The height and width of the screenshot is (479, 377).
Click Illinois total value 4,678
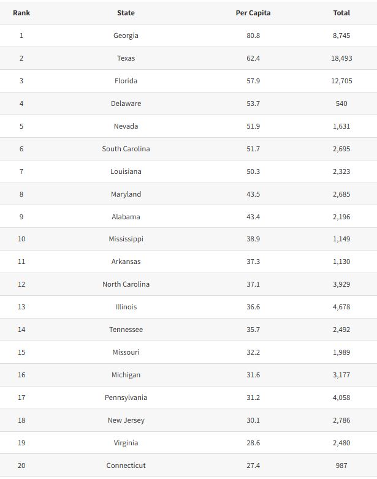pos(341,307)
